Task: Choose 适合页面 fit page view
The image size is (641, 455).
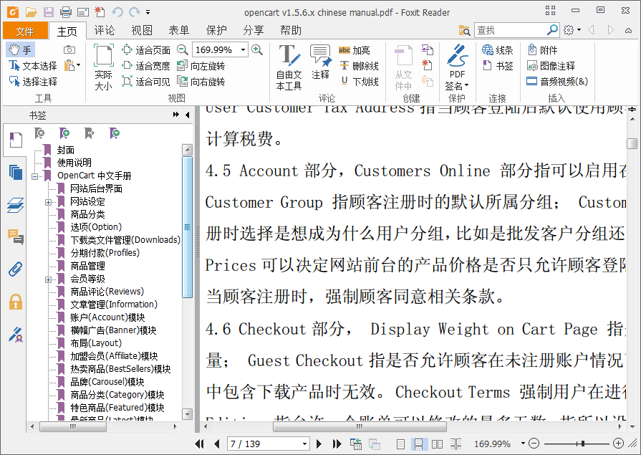Action: pos(146,50)
